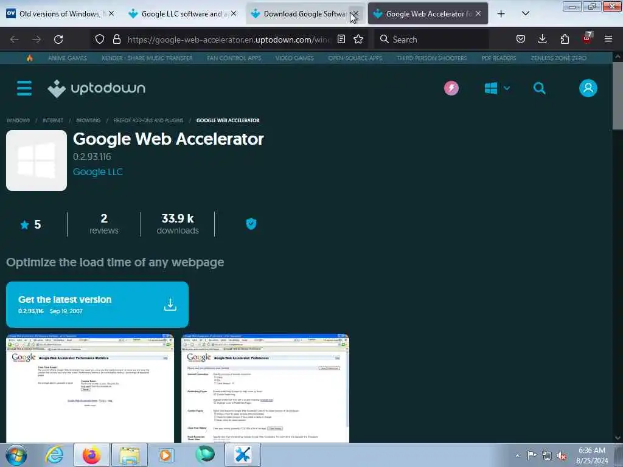Open the Firefox downloads panel
This screenshot has width=623, height=467.
(542, 39)
